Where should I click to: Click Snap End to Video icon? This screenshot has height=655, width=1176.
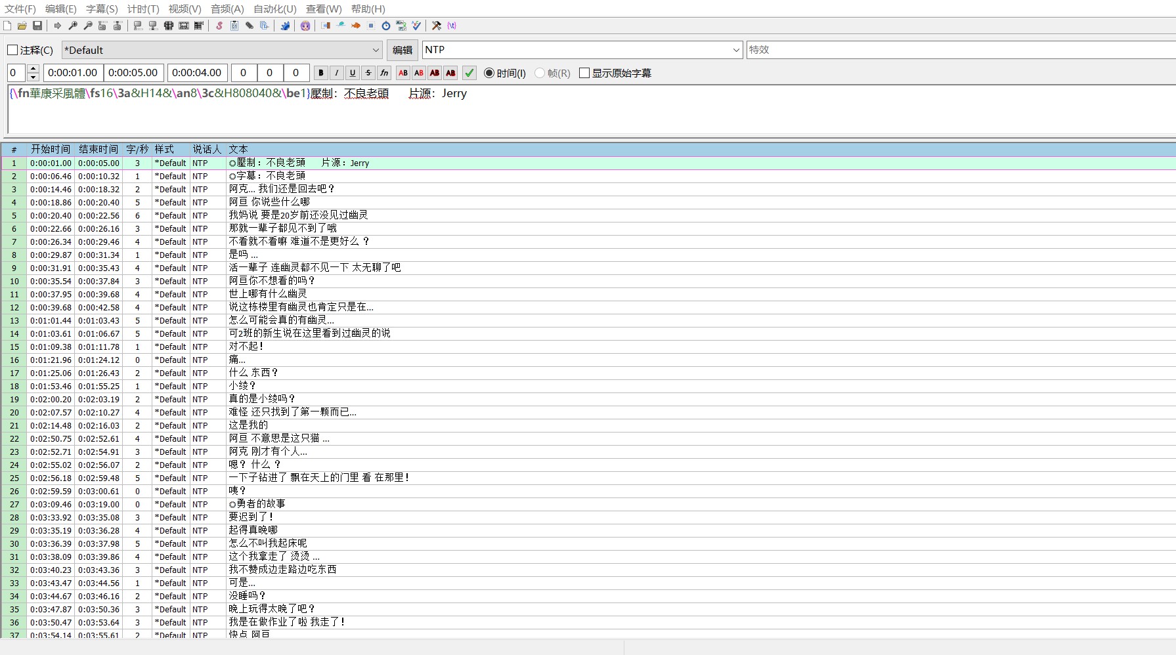[x=153, y=26]
